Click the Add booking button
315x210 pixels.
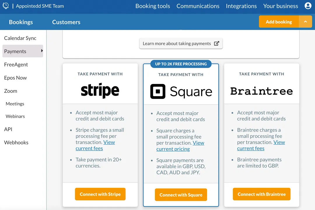click(279, 22)
